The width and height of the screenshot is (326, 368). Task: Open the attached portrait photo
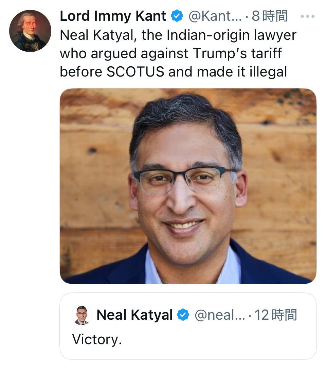point(188,186)
